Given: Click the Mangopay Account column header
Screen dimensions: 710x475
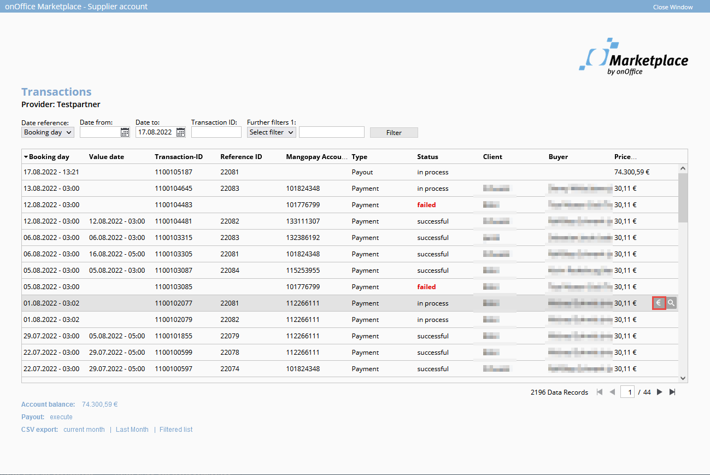Looking at the screenshot, I should pyautogui.click(x=317, y=157).
